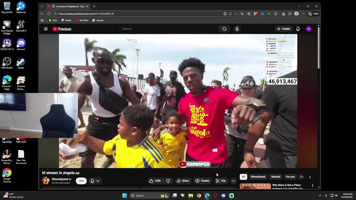This screenshot has width=356, height=200.
Task: Go to YouTube Premium home logo
Action: pos(62,29)
